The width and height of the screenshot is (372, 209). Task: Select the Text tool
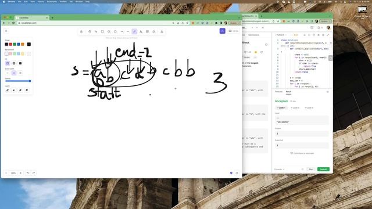(x=141, y=31)
